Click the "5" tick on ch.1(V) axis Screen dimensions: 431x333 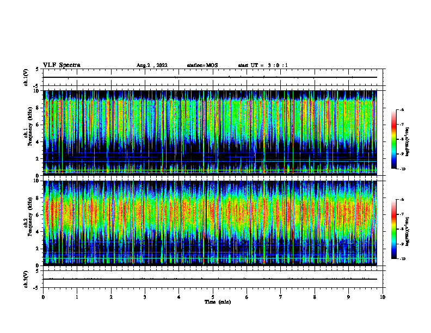[38, 69]
